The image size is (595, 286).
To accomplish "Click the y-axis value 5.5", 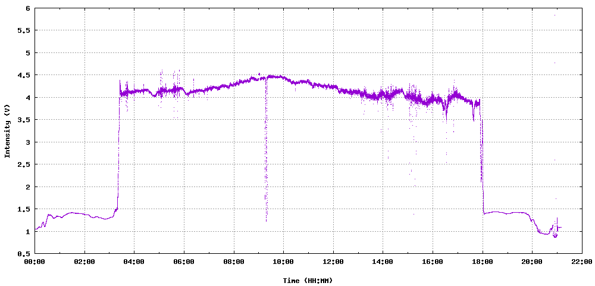I will 24,30.
